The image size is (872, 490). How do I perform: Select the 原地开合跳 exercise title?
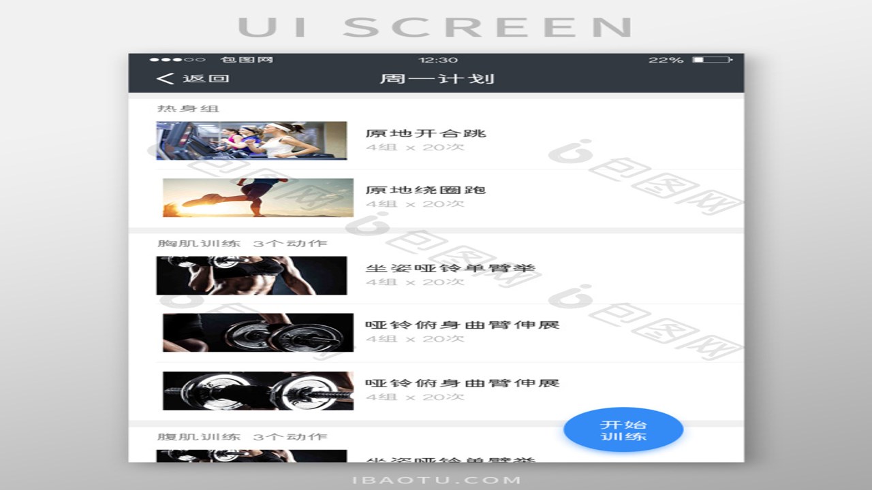pos(426,133)
